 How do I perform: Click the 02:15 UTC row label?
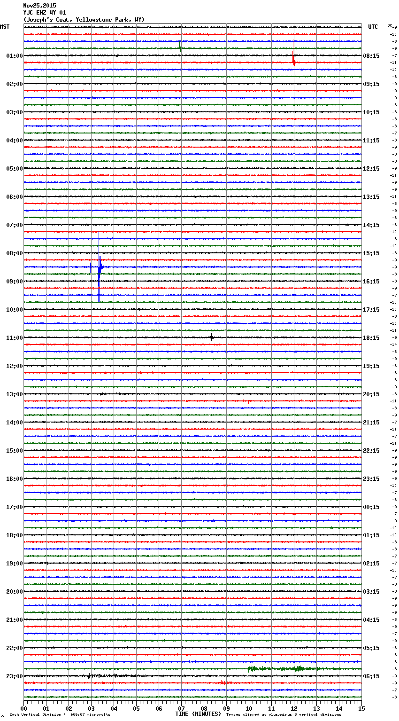(371, 564)
